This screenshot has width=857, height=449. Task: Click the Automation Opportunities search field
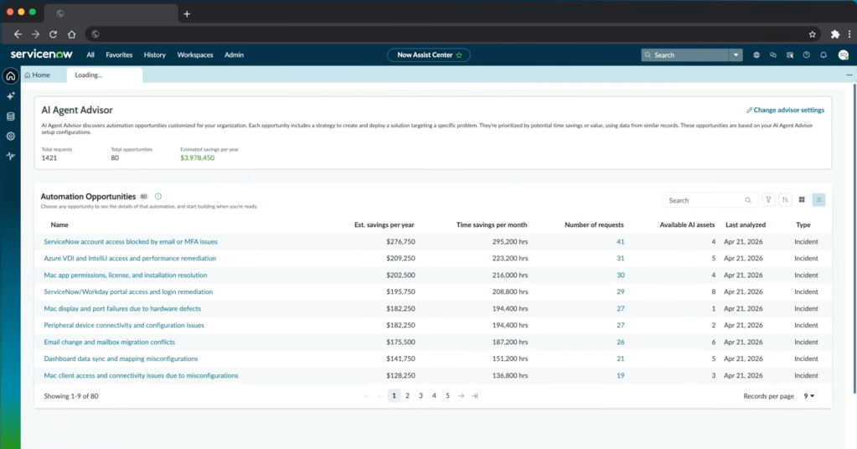point(710,200)
